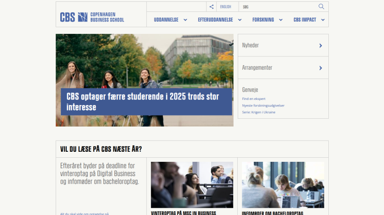
Task: Open the Forskning menu
Action: (x=263, y=20)
